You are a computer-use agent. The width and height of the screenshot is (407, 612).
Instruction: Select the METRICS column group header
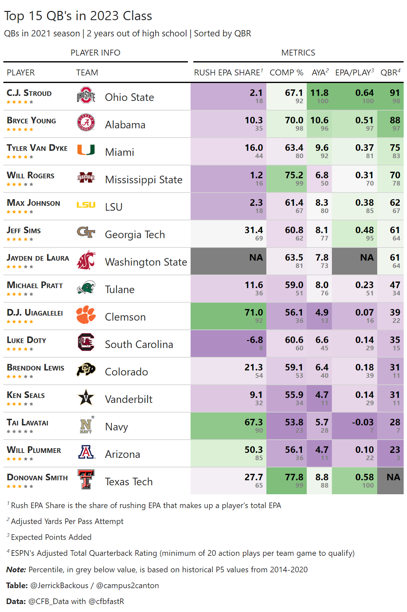click(298, 53)
